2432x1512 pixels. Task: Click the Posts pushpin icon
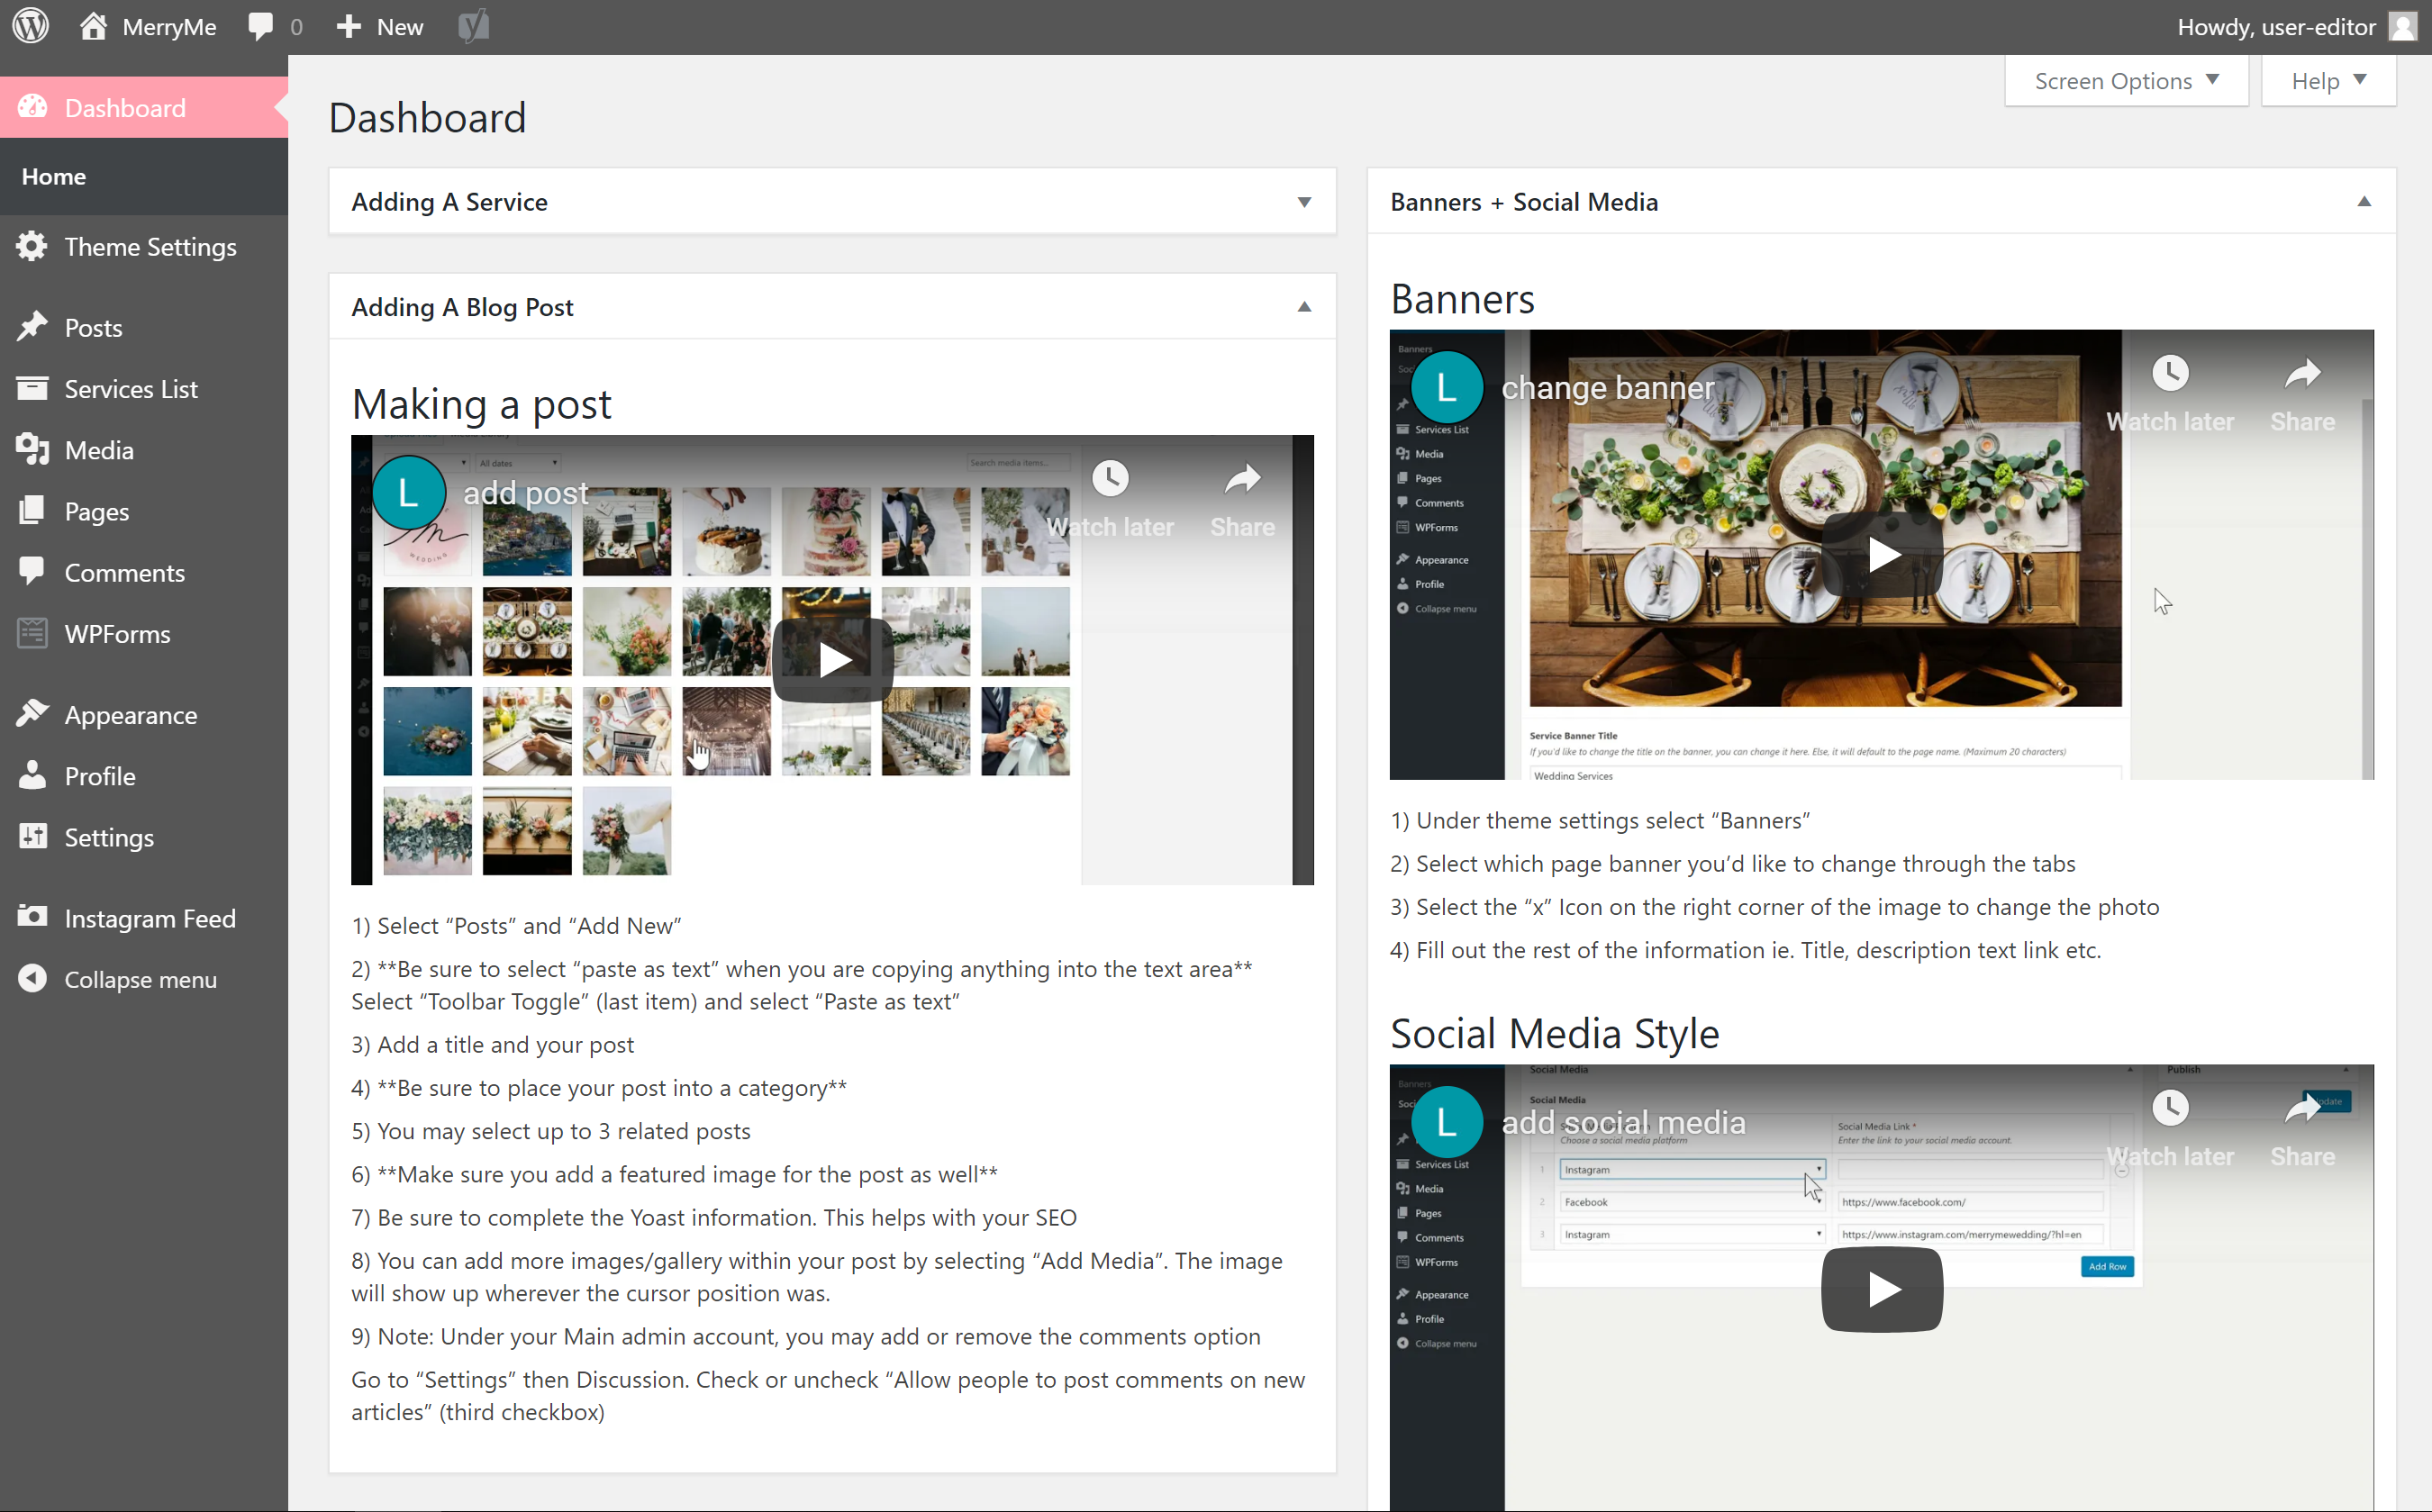pos(32,327)
